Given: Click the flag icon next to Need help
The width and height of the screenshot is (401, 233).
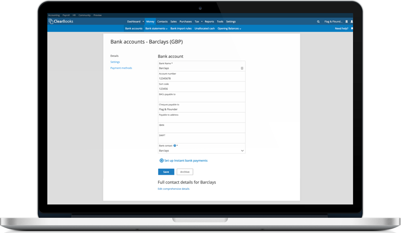Looking at the screenshot, I should [352, 28].
